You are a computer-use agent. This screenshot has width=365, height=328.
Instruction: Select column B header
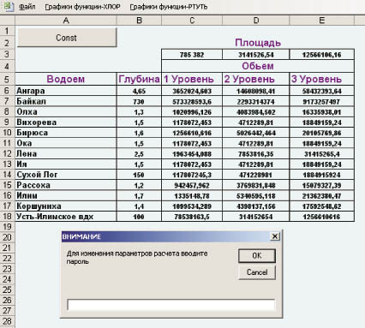tap(139, 21)
